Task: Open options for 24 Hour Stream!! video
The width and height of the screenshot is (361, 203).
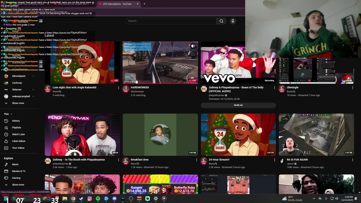Action: (274, 160)
